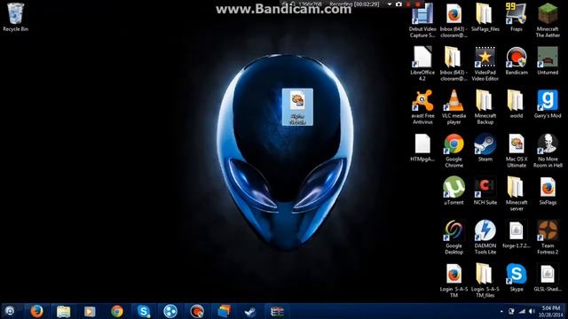Screen dimensions: 568x319
Task: Select the Bandicam desktop shortcut
Action: point(517,60)
